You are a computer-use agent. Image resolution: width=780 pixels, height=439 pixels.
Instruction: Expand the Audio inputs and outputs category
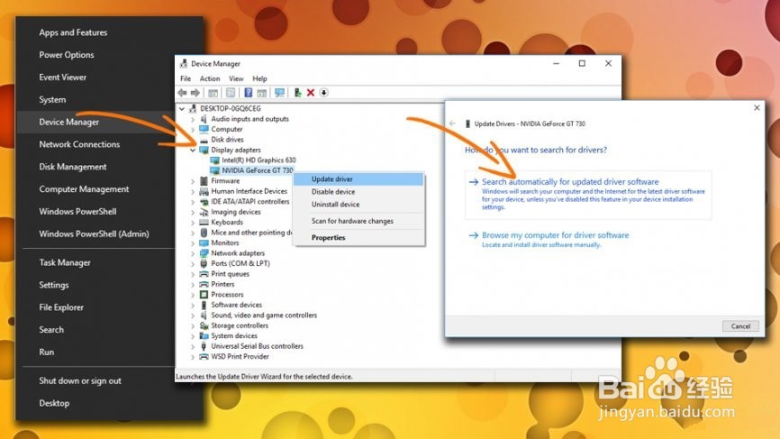click(x=193, y=120)
